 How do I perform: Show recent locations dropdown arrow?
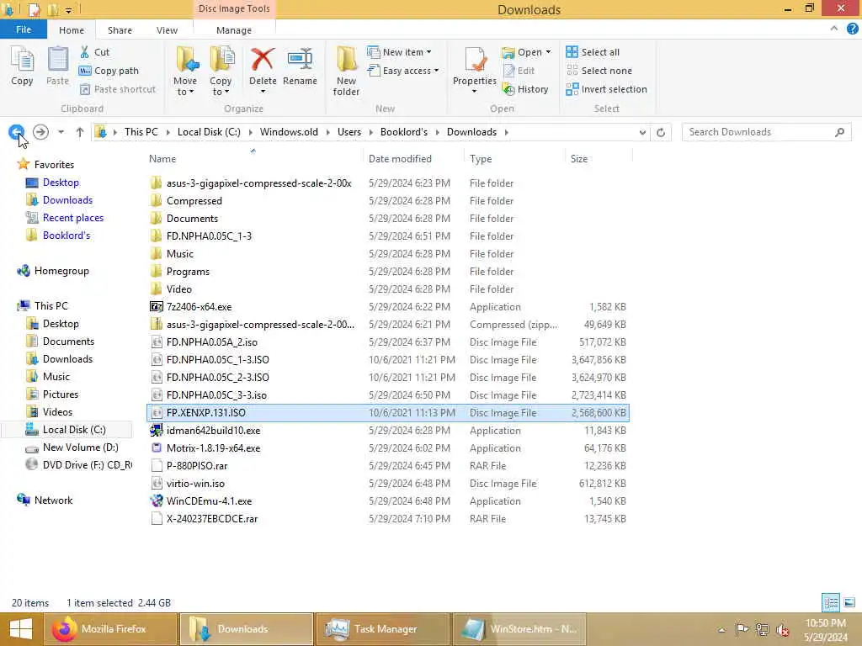[x=61, y=132]
